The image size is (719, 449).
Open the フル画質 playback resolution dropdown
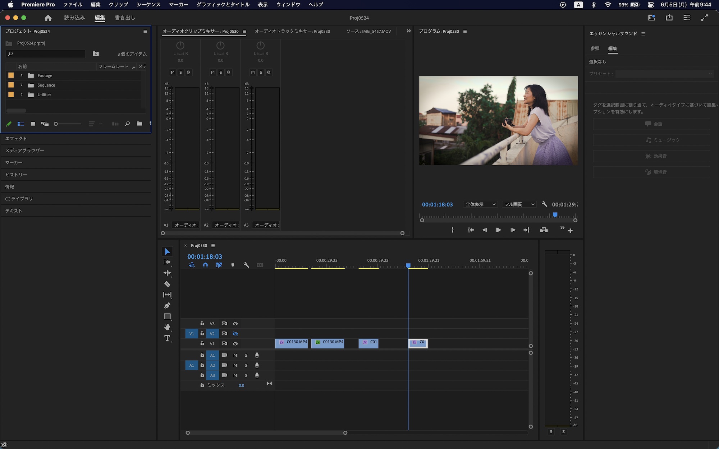click(519, 204)
